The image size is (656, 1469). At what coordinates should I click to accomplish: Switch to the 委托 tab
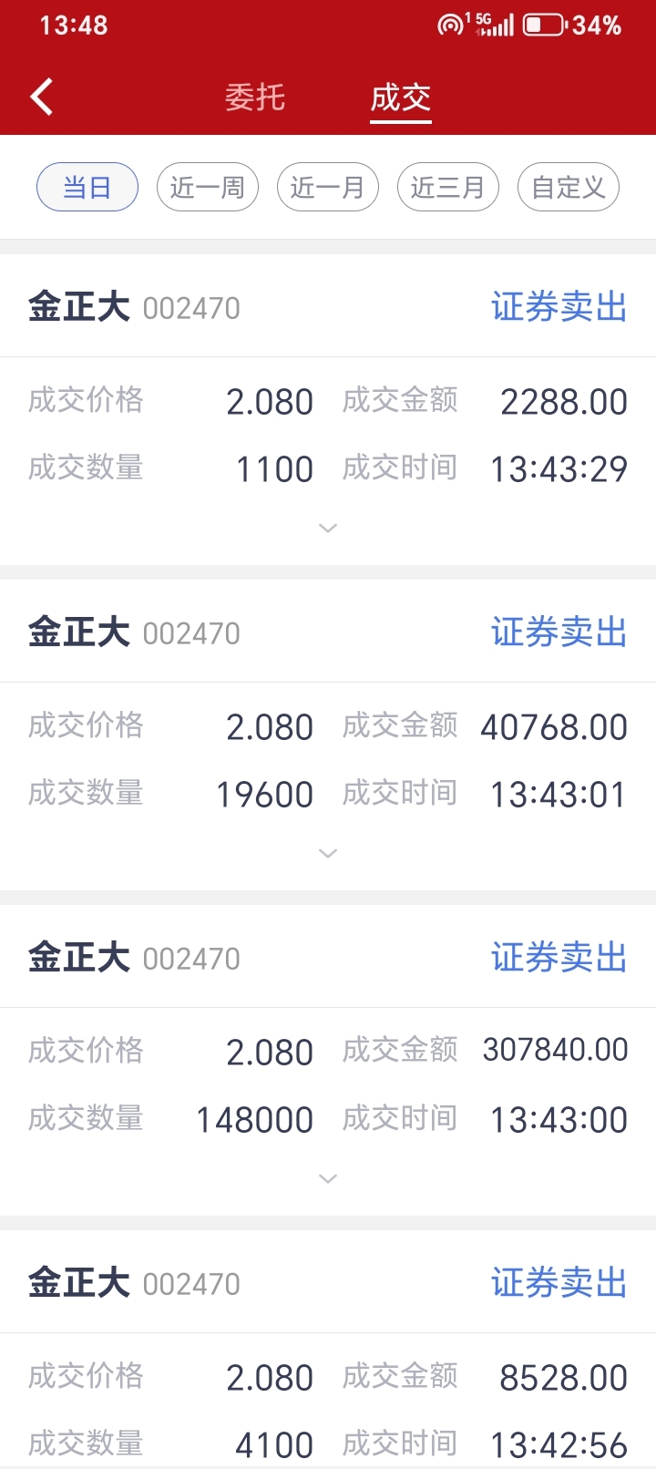[x=255, y=97]
